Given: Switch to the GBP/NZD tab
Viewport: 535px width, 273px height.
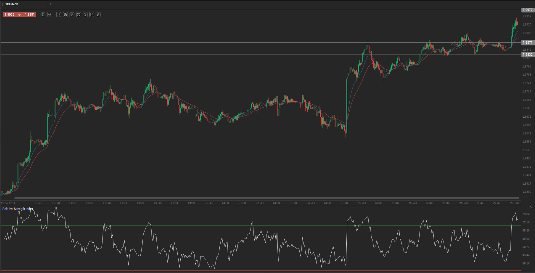Looking at the screenshot, I should 12,4.
